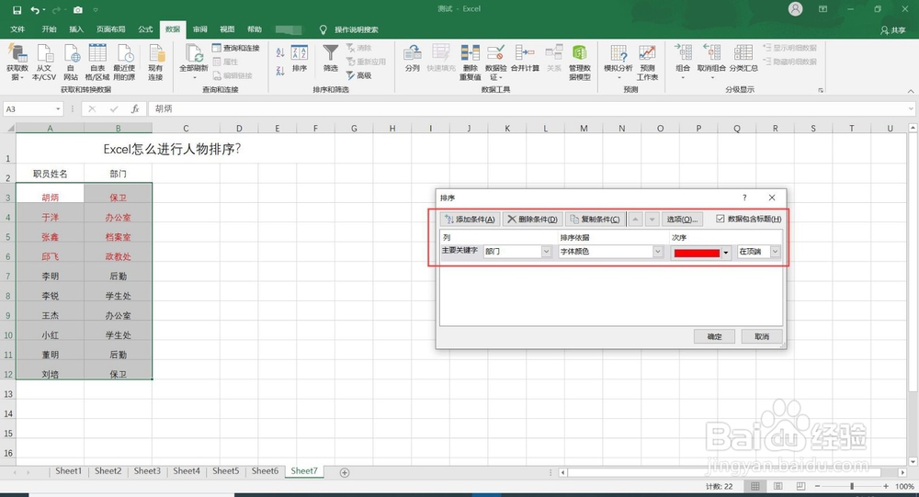
Task: Click the sort descending Z-A icon
Action: 280,71
